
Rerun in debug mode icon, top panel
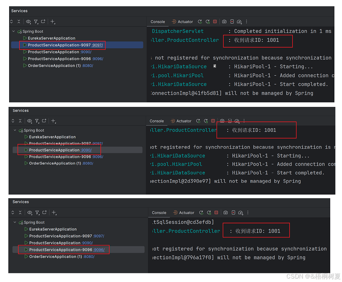pos(208,22)
